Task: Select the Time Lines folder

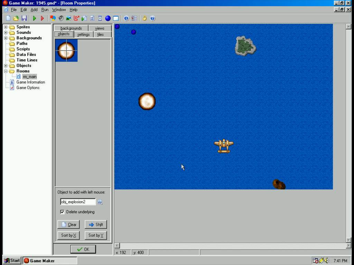Action: point(27,60)
